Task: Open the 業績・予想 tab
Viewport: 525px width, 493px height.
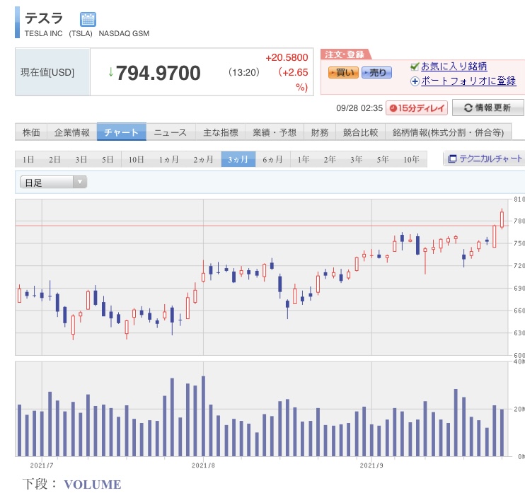Action: coord(275,132)
